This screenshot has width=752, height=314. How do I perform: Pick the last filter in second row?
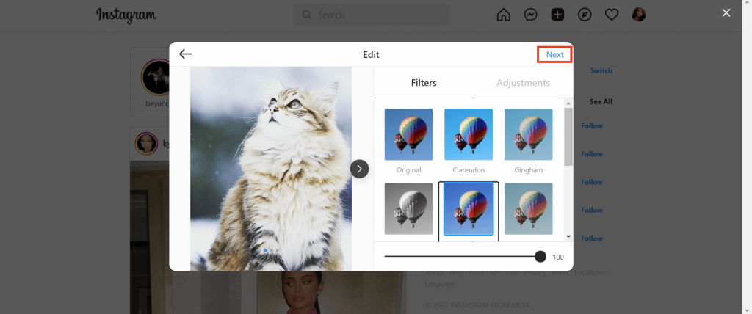tap(529, 208)
